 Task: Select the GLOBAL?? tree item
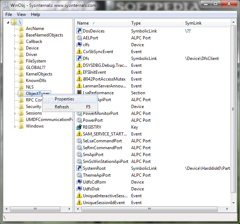click(x=36, y=68)
